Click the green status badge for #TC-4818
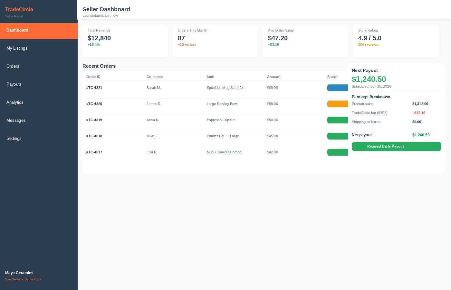The width and height of the screenshot is (451, 290). 338,136
